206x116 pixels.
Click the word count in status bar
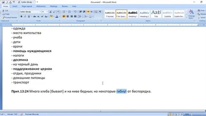pyautogui.click(x=12, y=114)
